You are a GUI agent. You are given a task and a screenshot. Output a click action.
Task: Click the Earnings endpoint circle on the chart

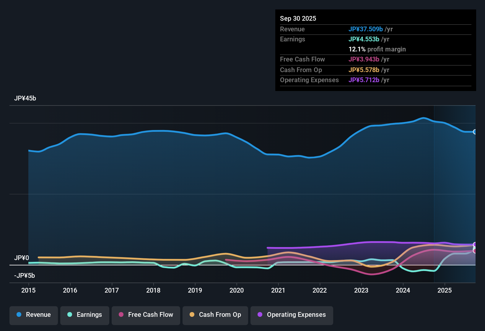[474, 248]
